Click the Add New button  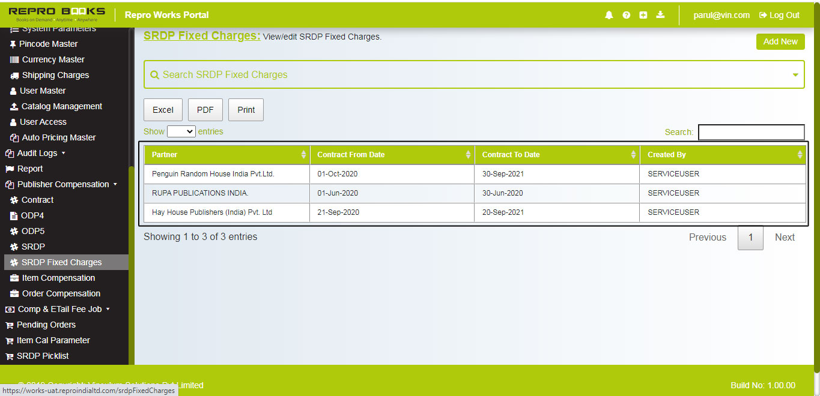(x=780, y=41)
